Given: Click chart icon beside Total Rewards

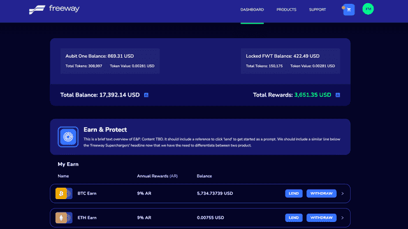Looking at the screenshot, I should tap(338, 95).
